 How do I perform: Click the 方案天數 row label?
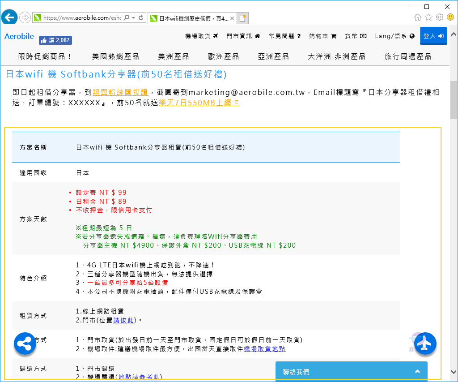pos(33,219)
